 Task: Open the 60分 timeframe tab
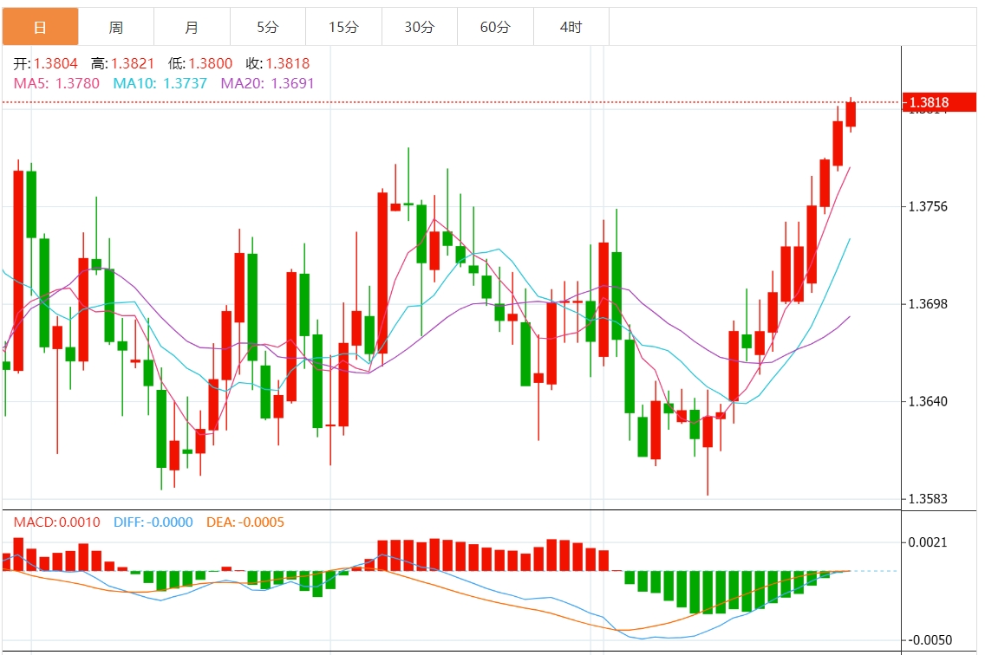pyautogui.click(x=496, y=27)
